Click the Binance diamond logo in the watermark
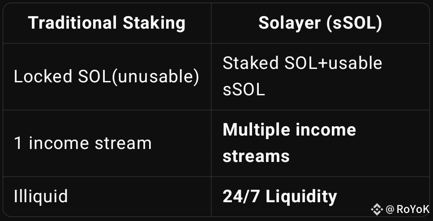433x221 pixels. (377, 210)
